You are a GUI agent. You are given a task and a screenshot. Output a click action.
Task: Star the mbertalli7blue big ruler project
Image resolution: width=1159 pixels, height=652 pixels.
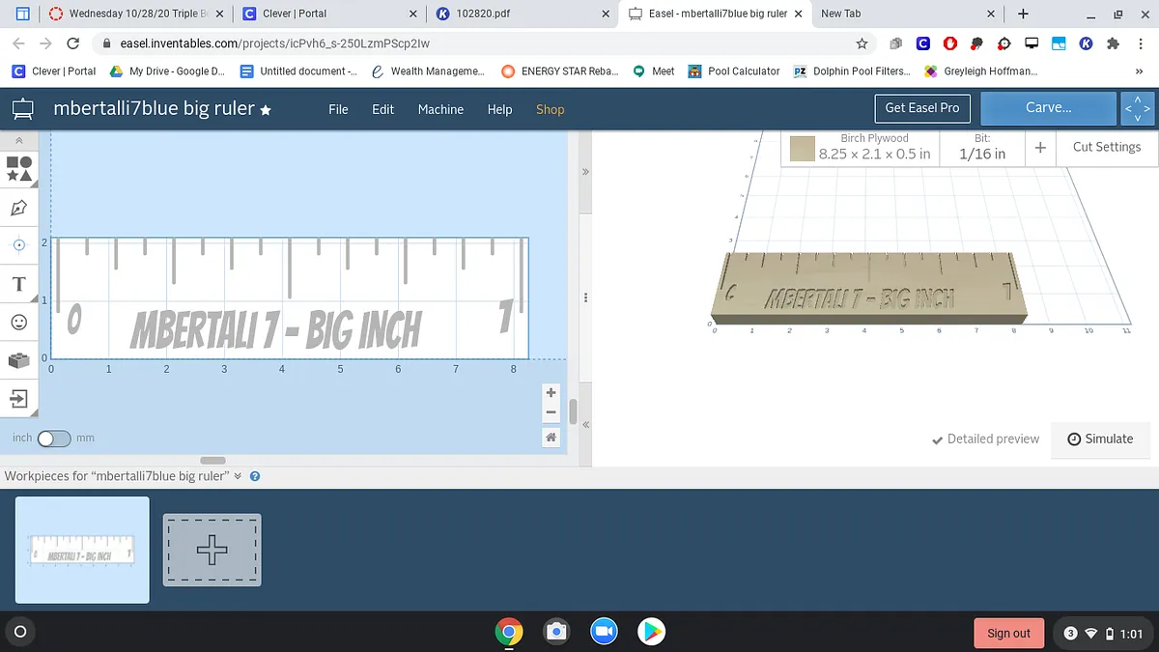(266, 110)
